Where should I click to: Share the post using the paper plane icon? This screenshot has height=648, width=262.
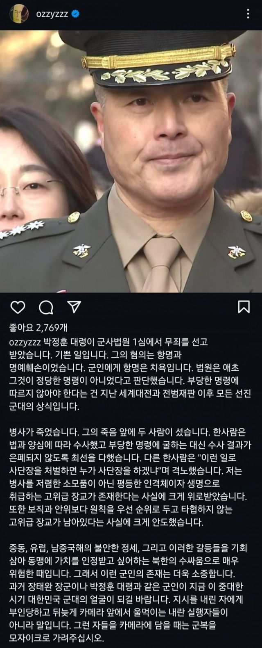[73, 307]
